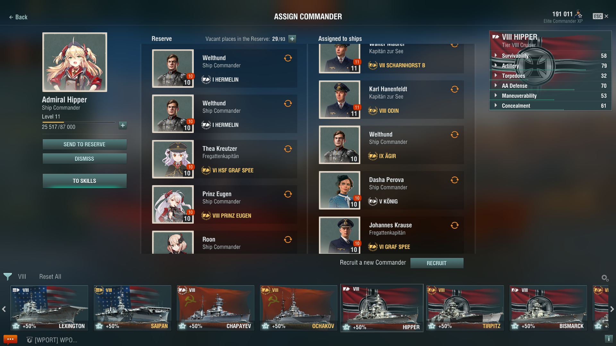Viewport: 616px width, 346px height.
Task: Open the chat bubble icon
Action: 10,339
